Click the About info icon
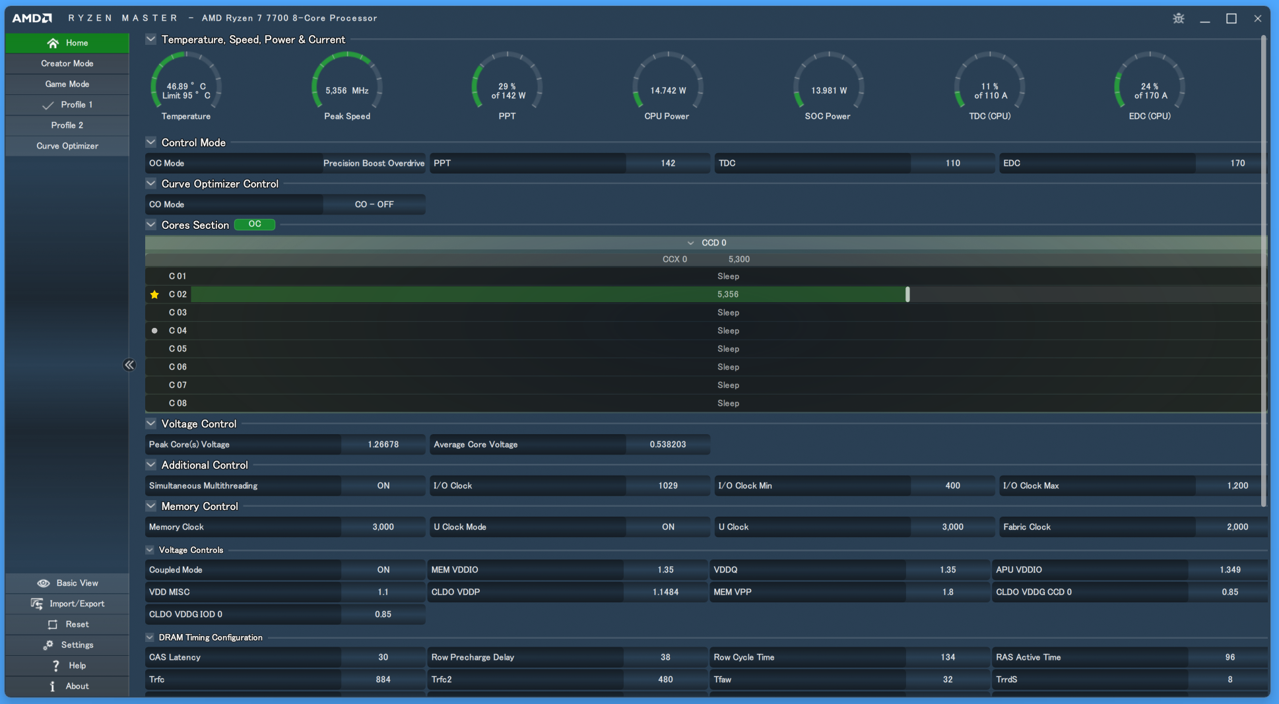The height and width of the screenshot is (704, 1279). (53, 686)
